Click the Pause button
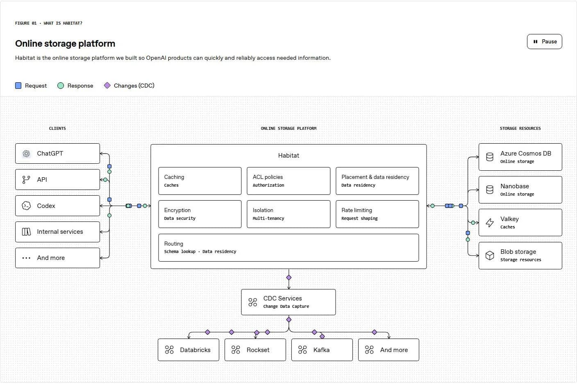Viewport: 577px width, 384px height. point(544,41)
